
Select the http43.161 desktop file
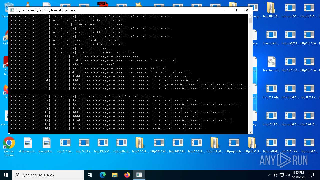point(309,10)
